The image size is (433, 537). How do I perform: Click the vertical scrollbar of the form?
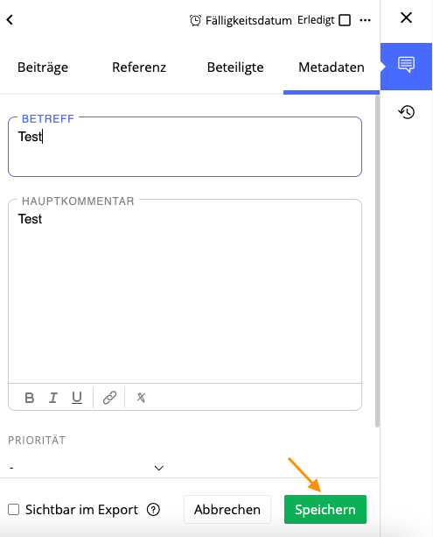pos(377,261)
